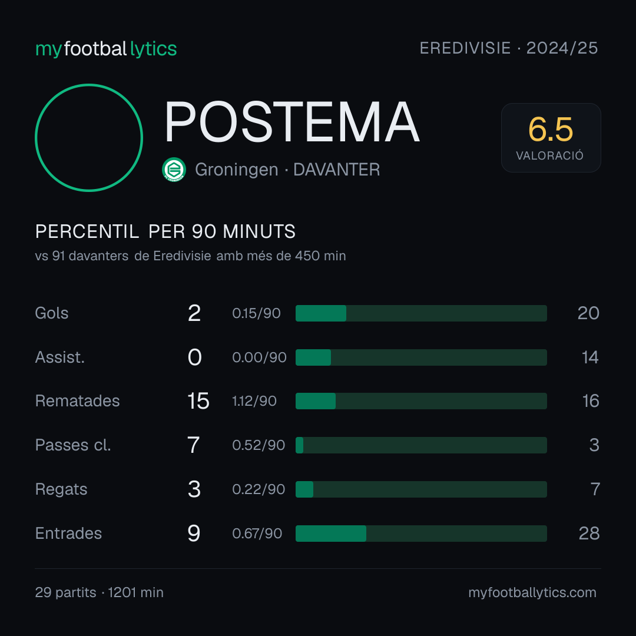Screen dimensions: 636x636
Task: Click the 29 partits 1201 min text
Action: pyautogui.click(x=99, y=592)
